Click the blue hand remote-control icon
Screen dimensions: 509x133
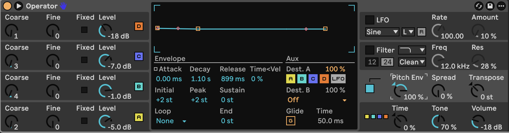click(63, 6)
